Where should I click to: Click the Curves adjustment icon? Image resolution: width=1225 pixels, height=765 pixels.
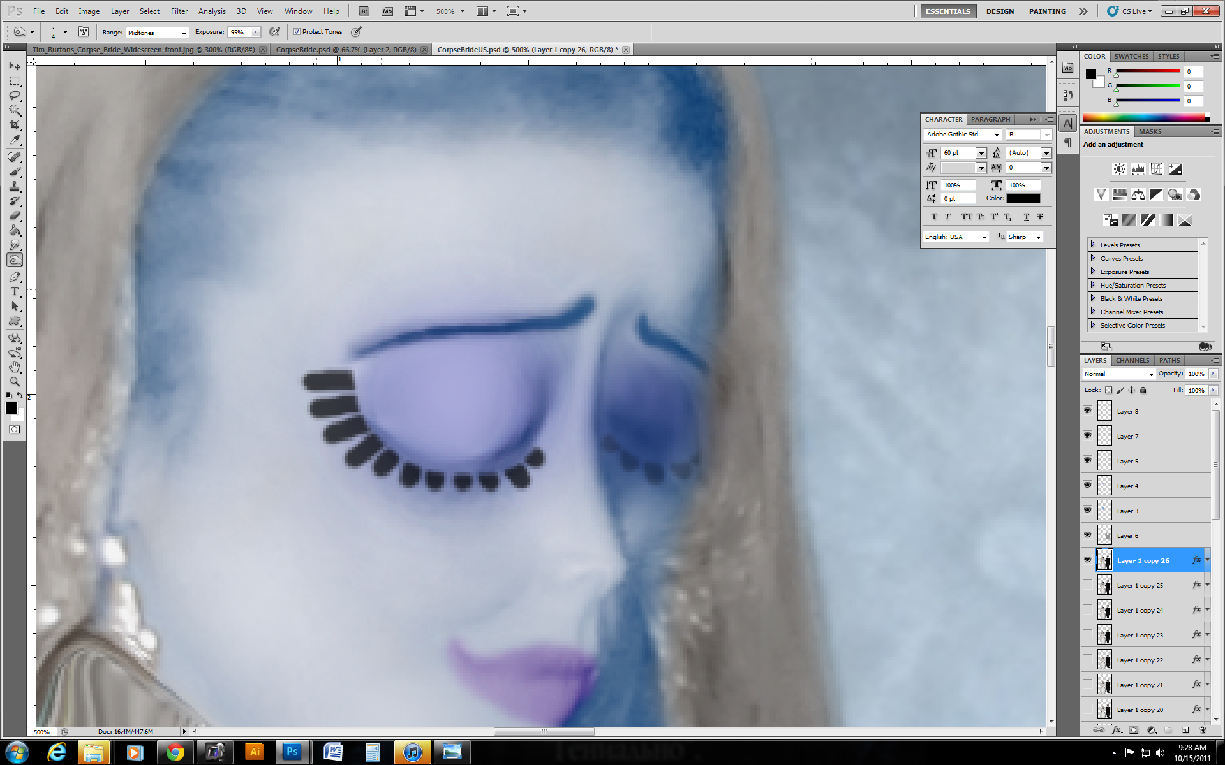(1156, 169)
